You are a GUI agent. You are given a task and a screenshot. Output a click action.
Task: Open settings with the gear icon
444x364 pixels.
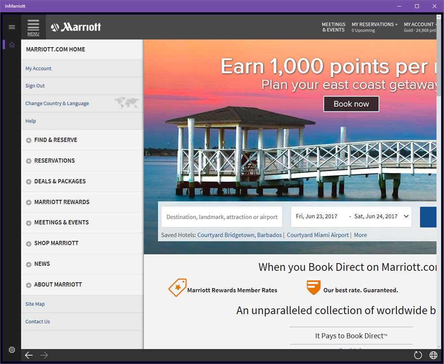pos(12,350)
